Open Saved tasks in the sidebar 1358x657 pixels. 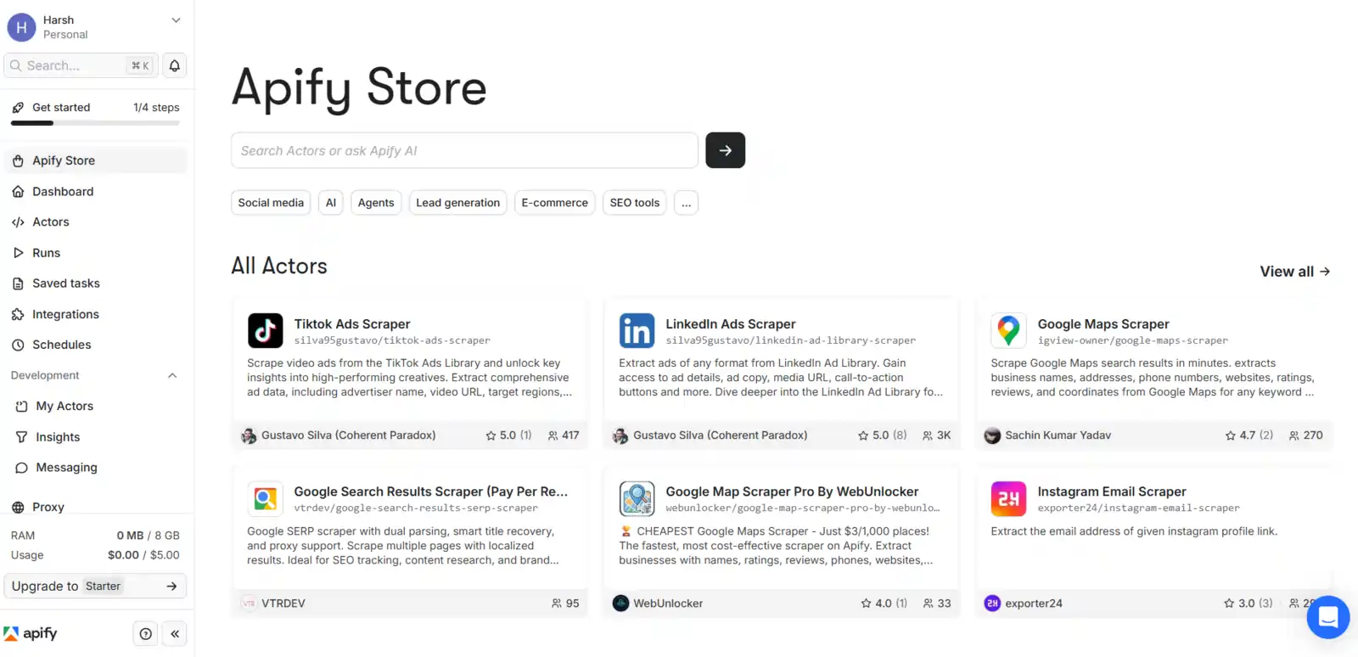pyautogui.click(x=97, y=284)
